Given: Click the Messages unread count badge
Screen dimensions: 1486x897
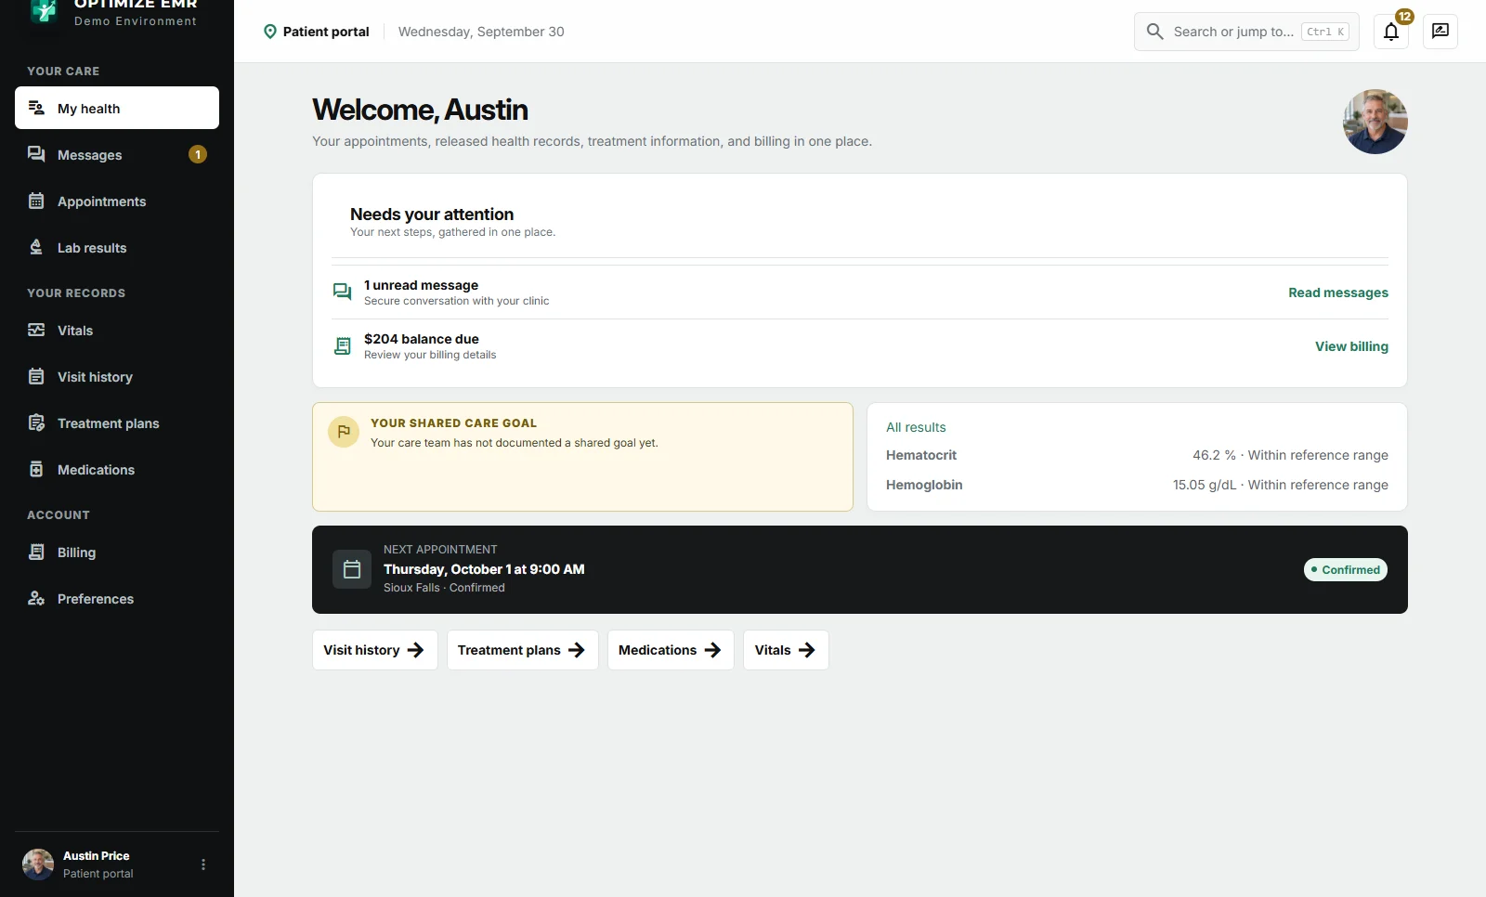Looking at the screenshot, I should (x=198, y=154).
